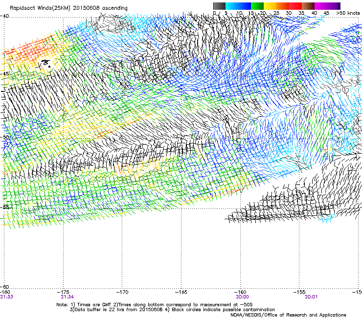Click the green 15–20 knots legend segment
Image resolution: width=362 pixels, height=318 pixels.
(257, 6)
